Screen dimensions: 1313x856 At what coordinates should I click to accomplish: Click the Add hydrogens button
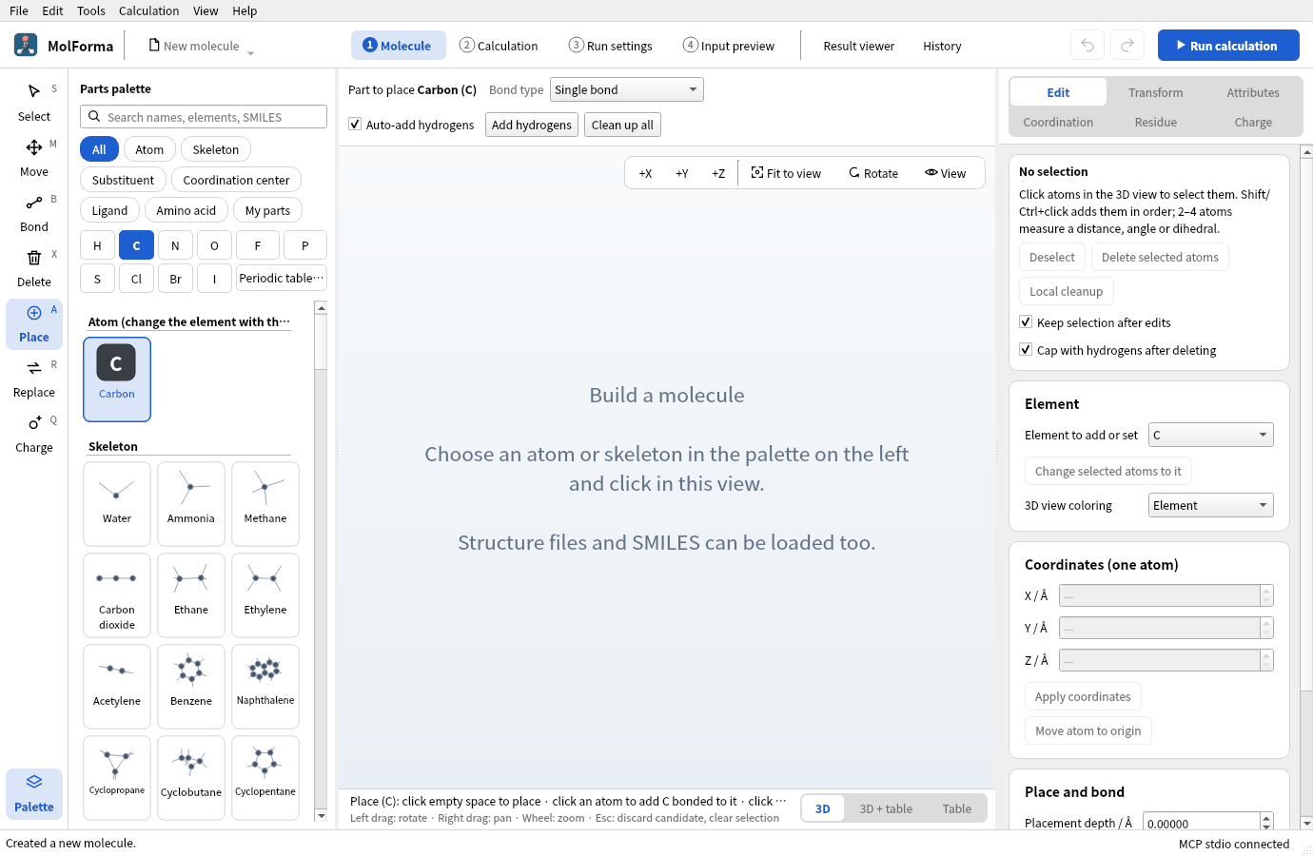[x=532, y=125]
